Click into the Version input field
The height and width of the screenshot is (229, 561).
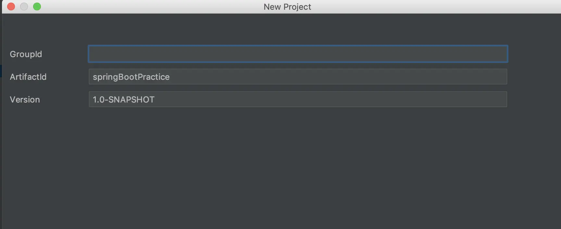coord(298,100)
